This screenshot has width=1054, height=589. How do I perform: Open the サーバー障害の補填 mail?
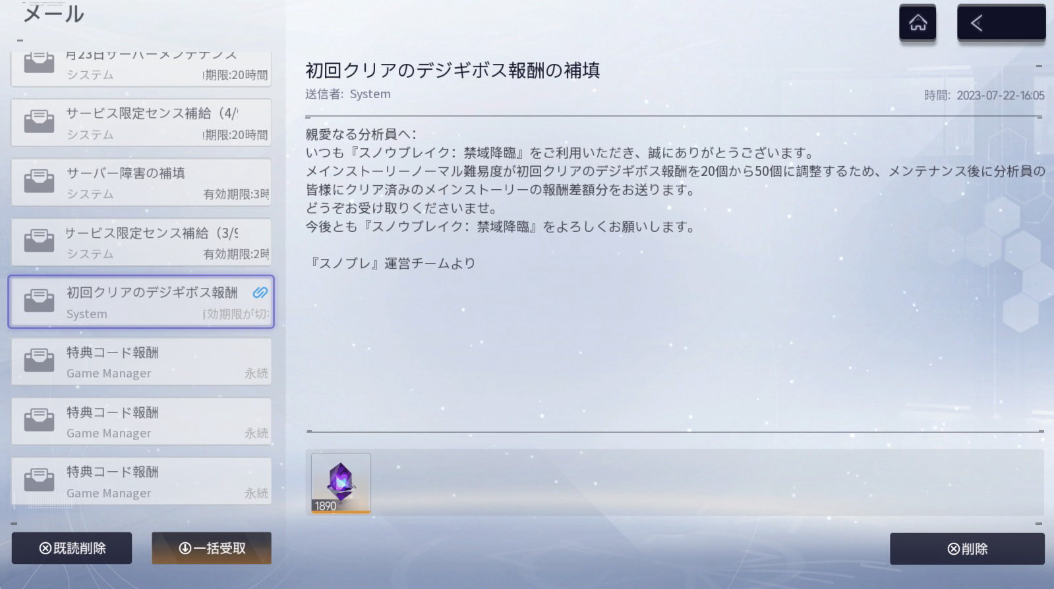tap(141, 182)
